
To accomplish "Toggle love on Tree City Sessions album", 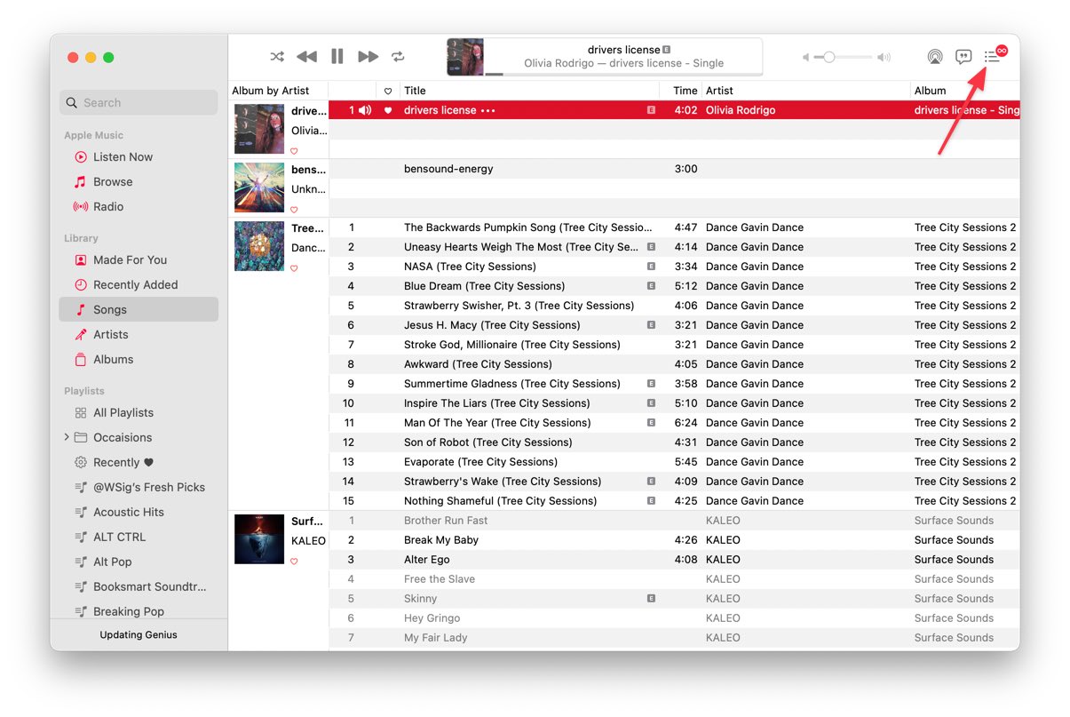I will (294, 268).
